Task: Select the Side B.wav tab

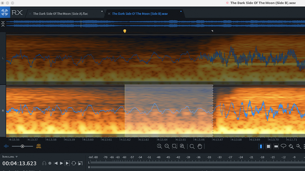Action: (140, 14)
